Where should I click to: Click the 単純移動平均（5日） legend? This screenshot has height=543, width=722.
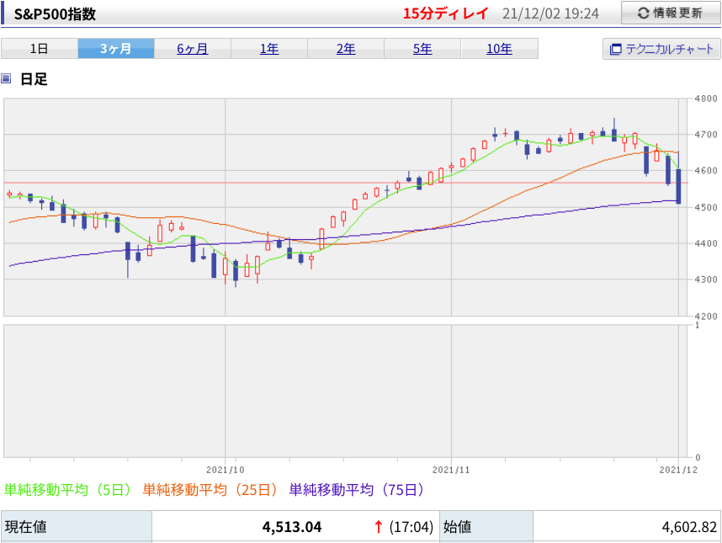tap(67, 489)
